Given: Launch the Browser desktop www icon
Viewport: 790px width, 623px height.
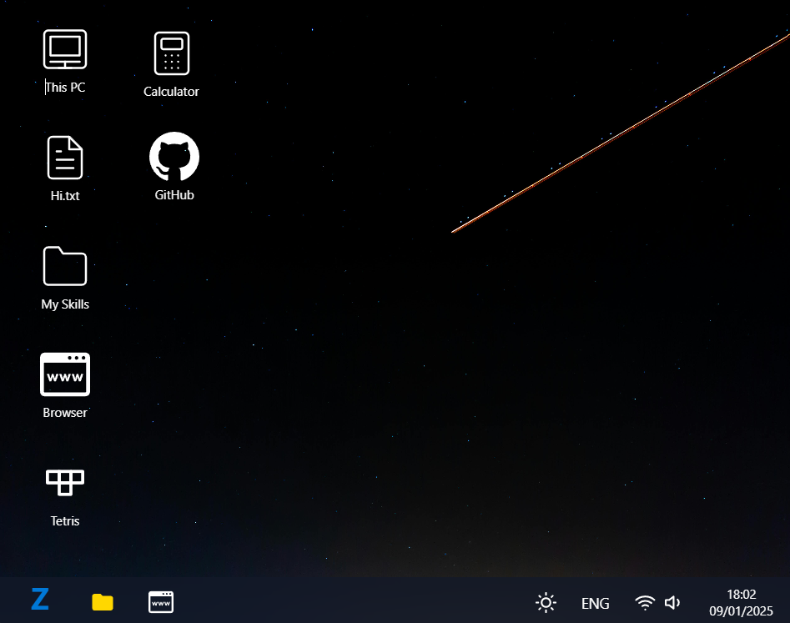Looking at the screenshot, I should coord(65,374).
